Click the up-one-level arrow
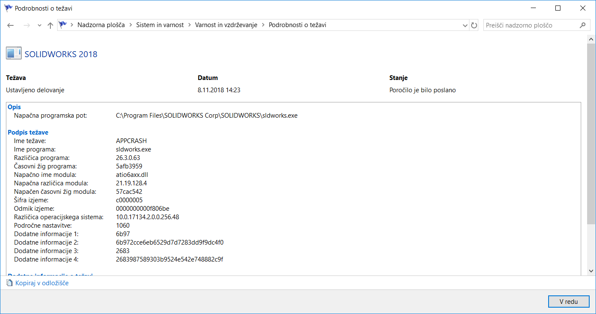Screen dimensions: 596x314 click(50, 25)
